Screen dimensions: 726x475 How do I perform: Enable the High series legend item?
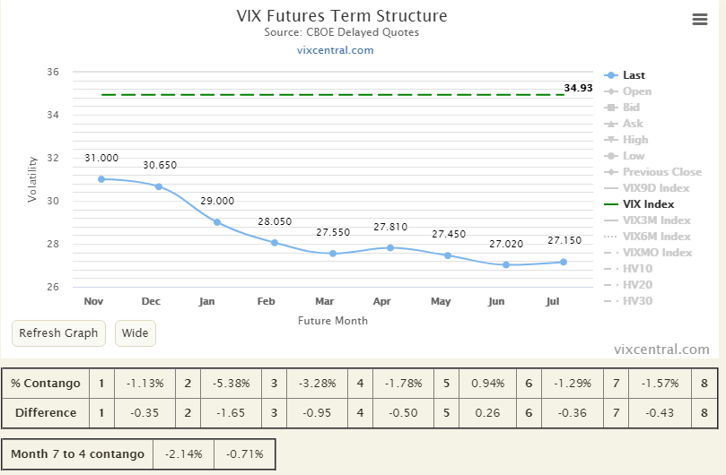[634, 140]
